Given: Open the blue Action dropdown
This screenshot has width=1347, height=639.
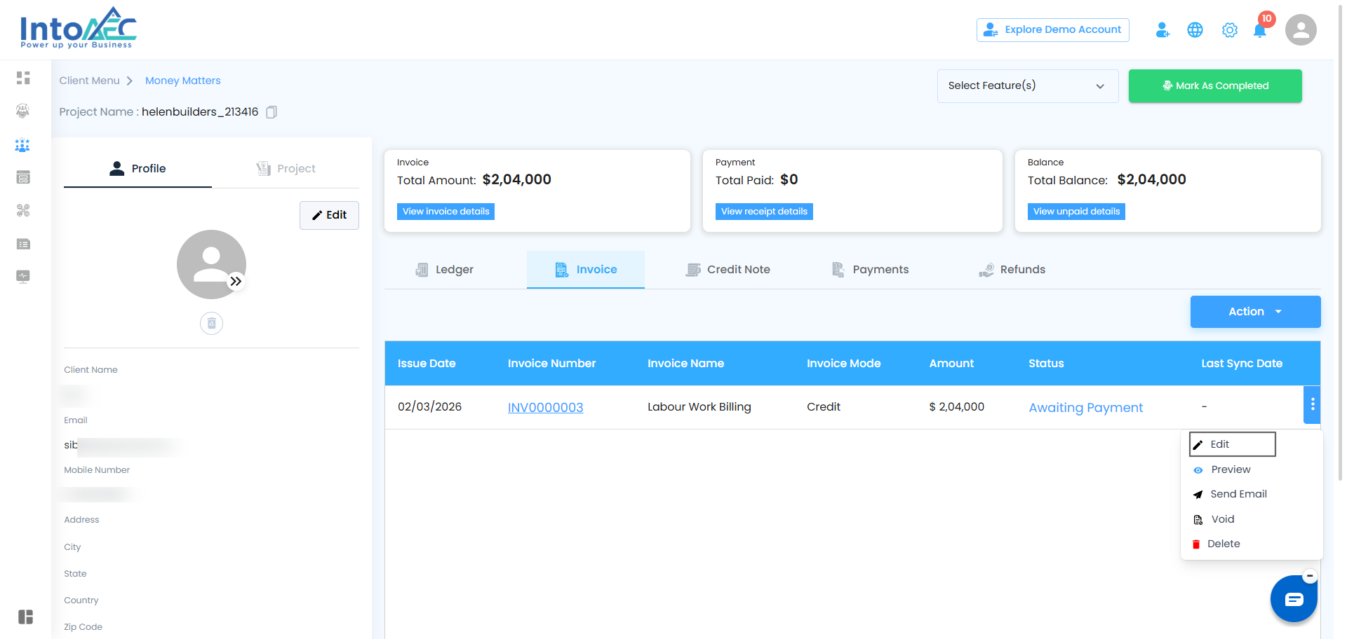Looking at the screenshot, I should 1255,312.
